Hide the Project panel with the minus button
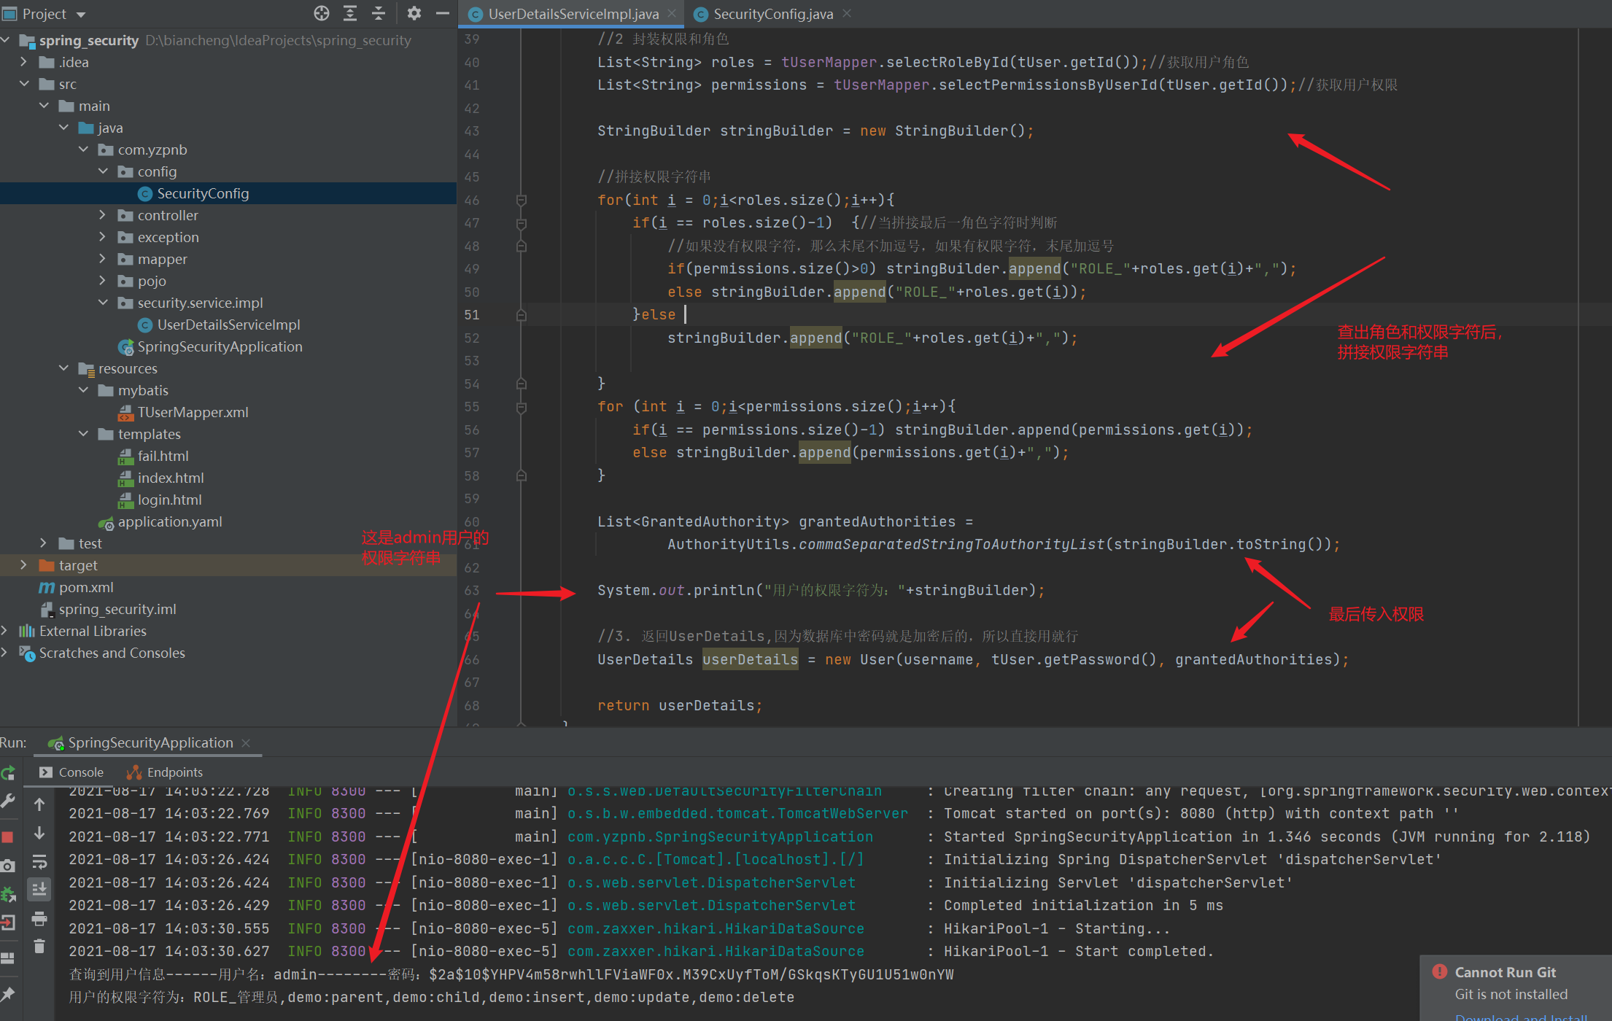Viewport: 1612px width, 1021px height. [443, 13]
